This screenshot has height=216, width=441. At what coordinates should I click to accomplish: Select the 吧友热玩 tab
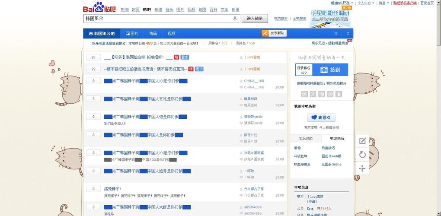point(337,139)
